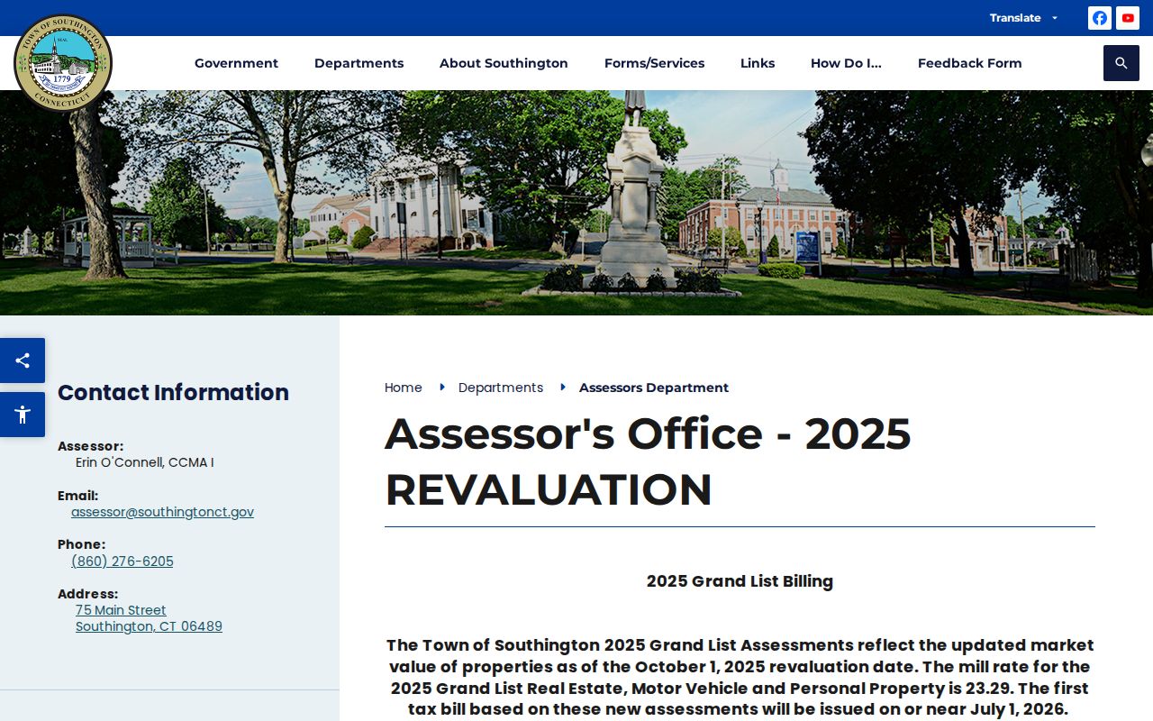
Task: Open the 75 Main Street address link
Action: 149,618
